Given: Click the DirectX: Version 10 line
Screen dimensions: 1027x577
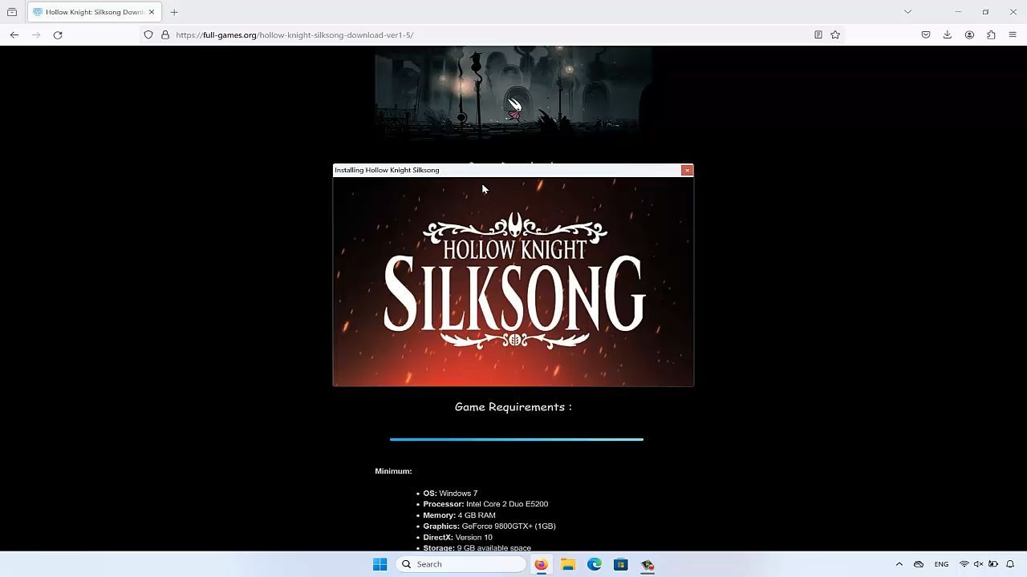Looking at the screenshot, I should coord(457,538).
